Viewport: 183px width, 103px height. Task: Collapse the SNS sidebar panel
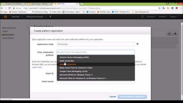[28, 27]
